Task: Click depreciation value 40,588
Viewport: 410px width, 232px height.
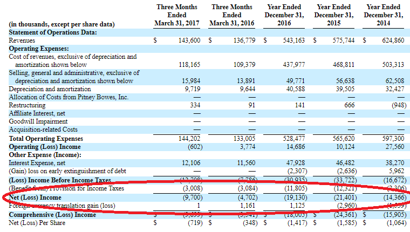Action: tap(296, 89)
